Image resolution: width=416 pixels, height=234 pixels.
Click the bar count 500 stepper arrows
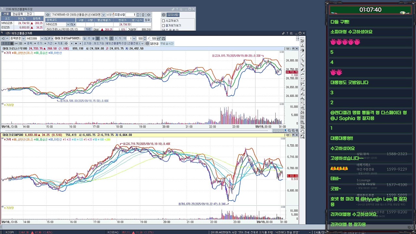tap(145, 38)
